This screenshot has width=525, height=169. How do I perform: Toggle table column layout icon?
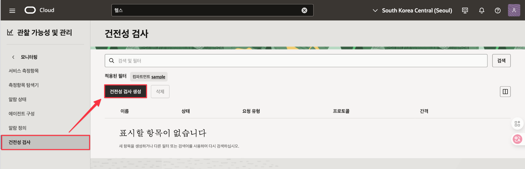[x=505, y=91]
